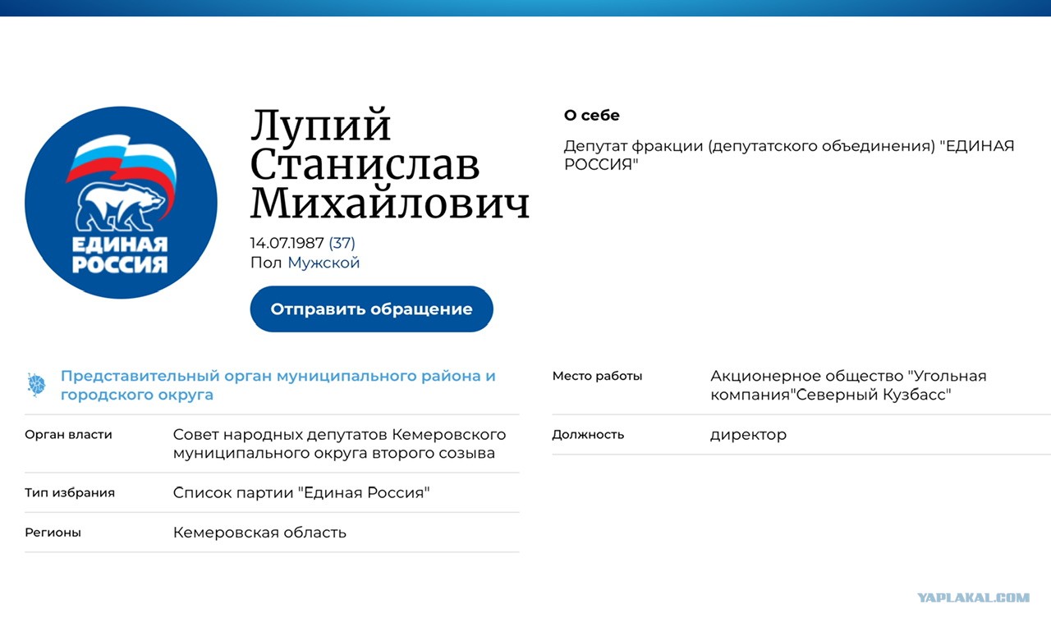The height and width of the screenshot is (622, 1051).
Task: Select the директор position value
Action: coord(748,435)
